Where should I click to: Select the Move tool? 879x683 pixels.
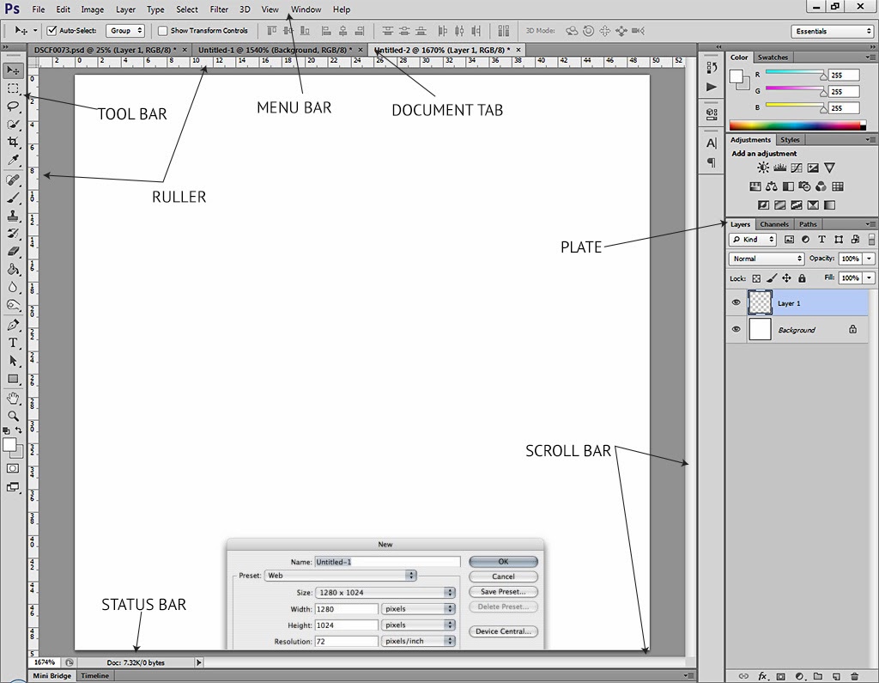tap(14, 69)
